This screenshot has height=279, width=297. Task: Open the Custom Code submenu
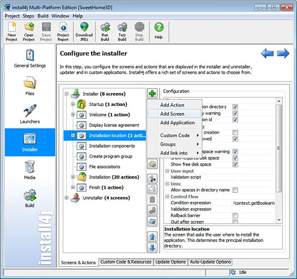click(x=174, y=136)
